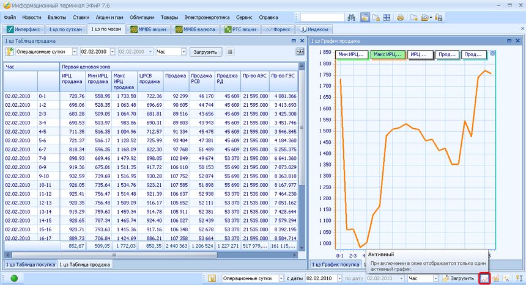This screenshot has height=285, width=526.
Task: Click the column settings icon at table panel right
Action: (300, 52)
